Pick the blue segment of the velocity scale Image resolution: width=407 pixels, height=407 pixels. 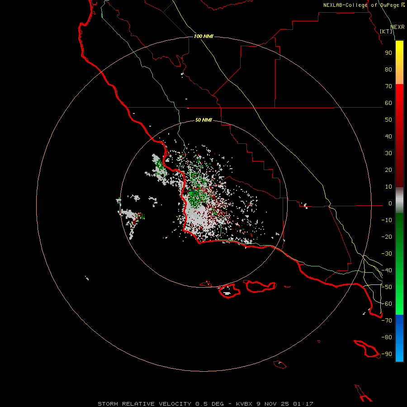tap(399, 338)
